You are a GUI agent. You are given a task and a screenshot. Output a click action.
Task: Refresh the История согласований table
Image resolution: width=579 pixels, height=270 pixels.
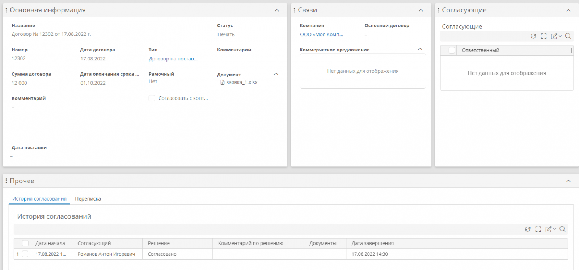528,229
